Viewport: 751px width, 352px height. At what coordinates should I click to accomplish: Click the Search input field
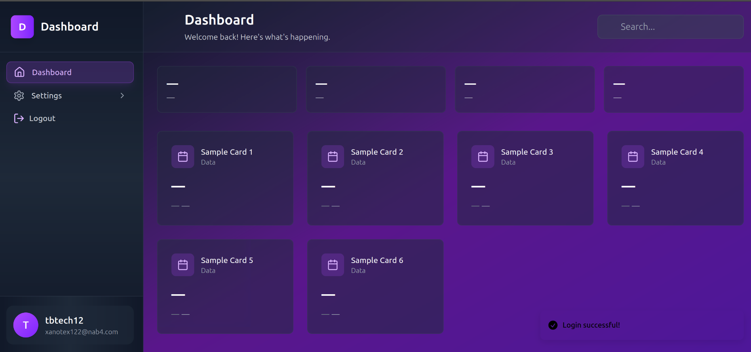coord(670,27)
